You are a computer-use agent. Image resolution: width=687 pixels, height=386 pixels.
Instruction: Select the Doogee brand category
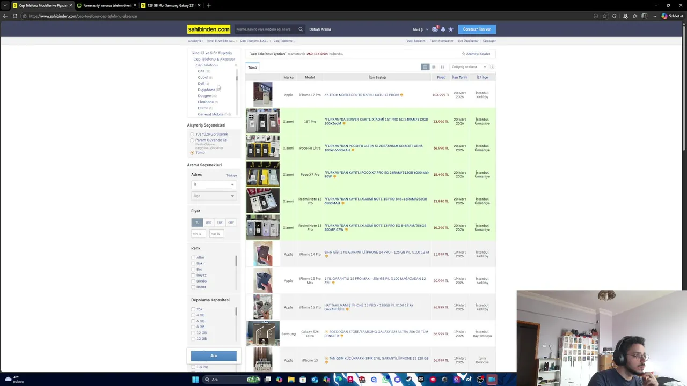(204, 96)
